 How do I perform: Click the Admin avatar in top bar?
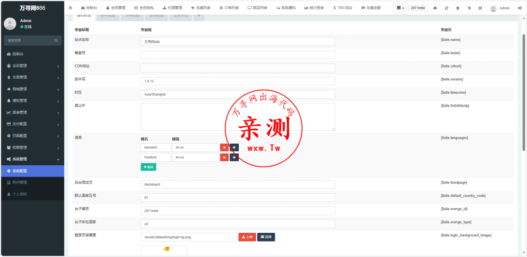[494, 8]
